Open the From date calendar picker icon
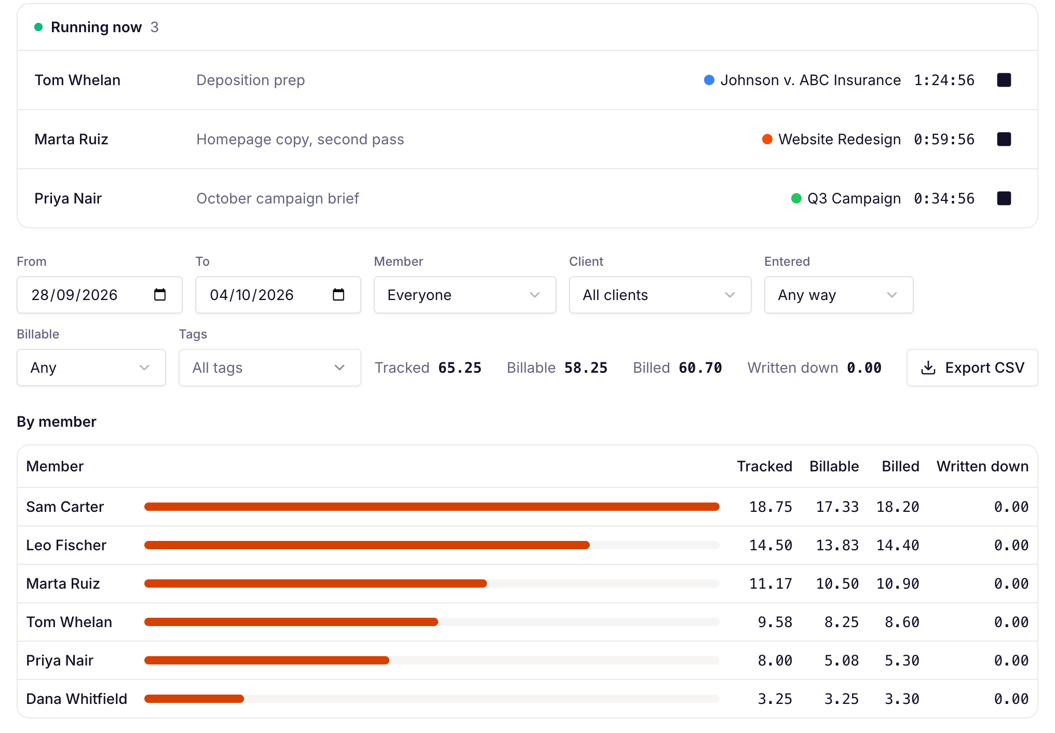The height and width of the screenshot is (733, 1055). click(x=160, y=295)
